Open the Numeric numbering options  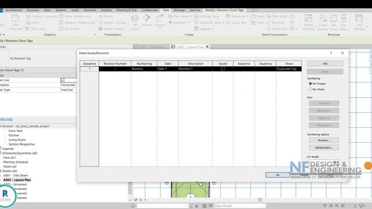coord(324,140)
